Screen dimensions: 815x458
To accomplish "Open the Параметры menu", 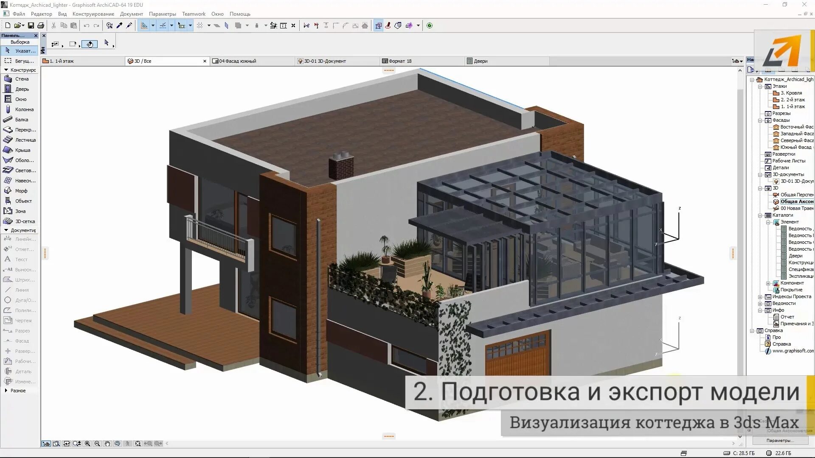I will coord(162,14).
